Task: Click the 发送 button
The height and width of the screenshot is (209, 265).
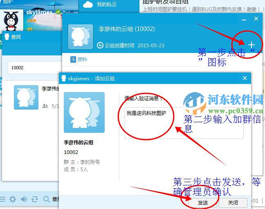Action: pyautogui.click(x=203, y=203)
